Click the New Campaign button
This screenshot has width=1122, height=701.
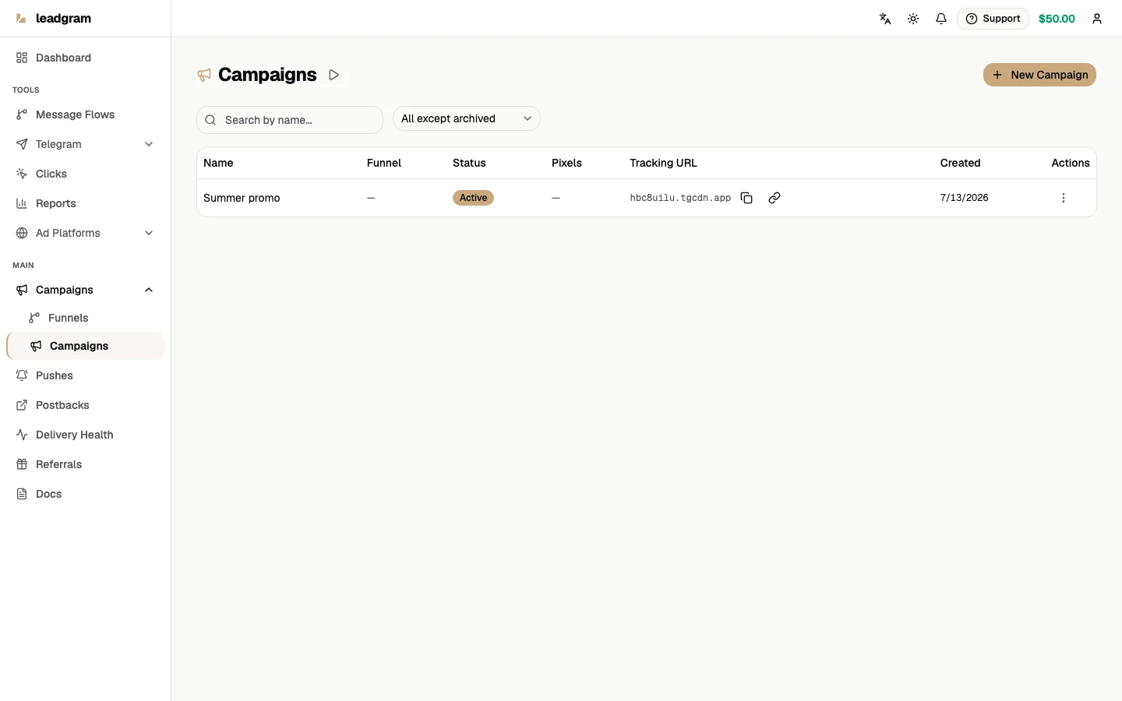pos(1039,75)
